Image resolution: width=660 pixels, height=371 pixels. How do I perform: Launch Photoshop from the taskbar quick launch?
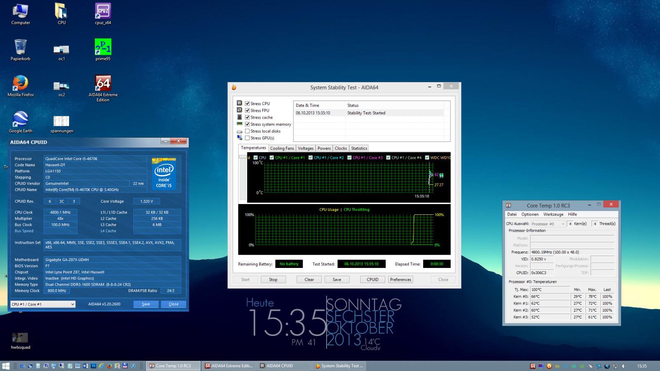click(x=94, y=366)
